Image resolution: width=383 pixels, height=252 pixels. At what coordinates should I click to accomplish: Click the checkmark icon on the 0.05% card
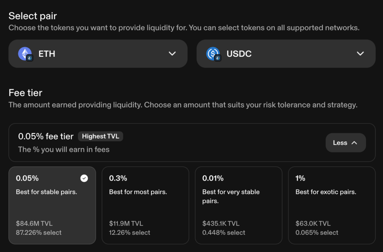(84, 178)
